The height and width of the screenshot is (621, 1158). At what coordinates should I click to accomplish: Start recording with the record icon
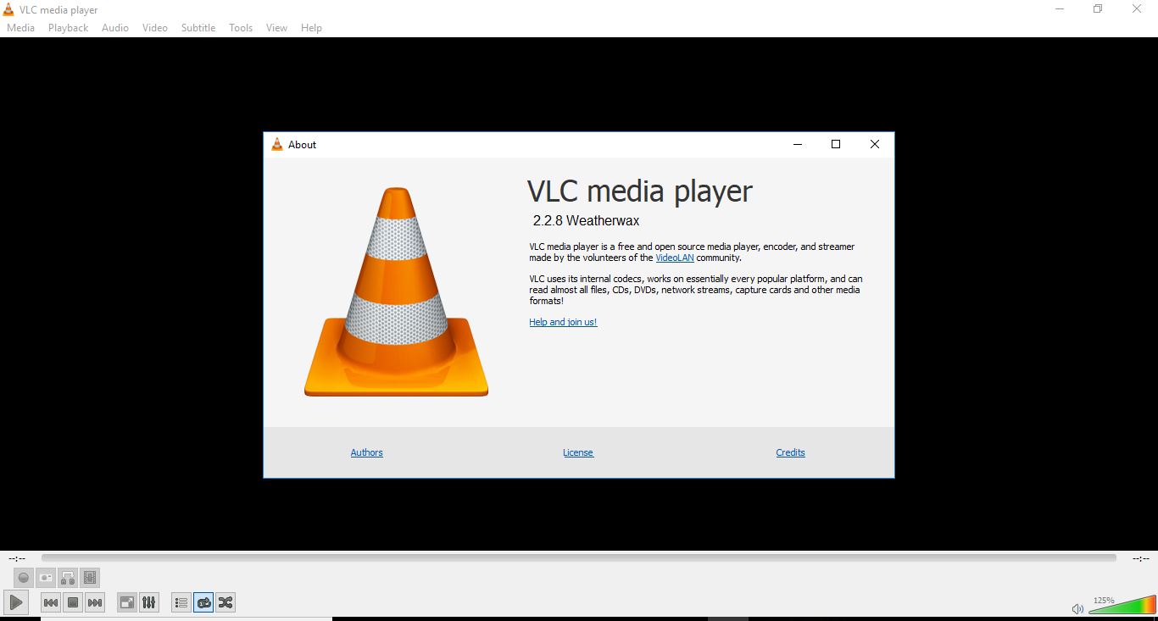point(23,577)
